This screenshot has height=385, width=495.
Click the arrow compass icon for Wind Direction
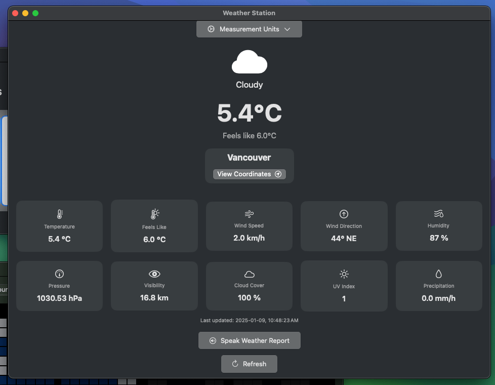pos(344,214)
